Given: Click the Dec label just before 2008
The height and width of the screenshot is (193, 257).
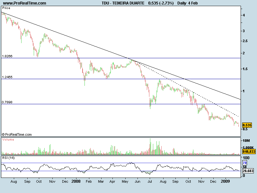Looking at the screenshot, I should pos(65,181).
